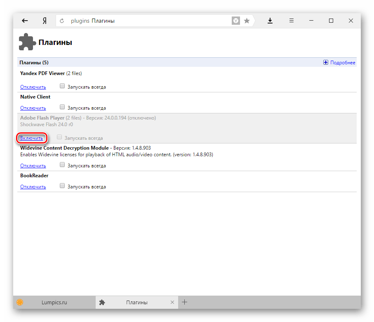The width and height of the screenshot is (374, 322).
Task: Reload the page with the refresh icon
Action: (x=62, y=21)
